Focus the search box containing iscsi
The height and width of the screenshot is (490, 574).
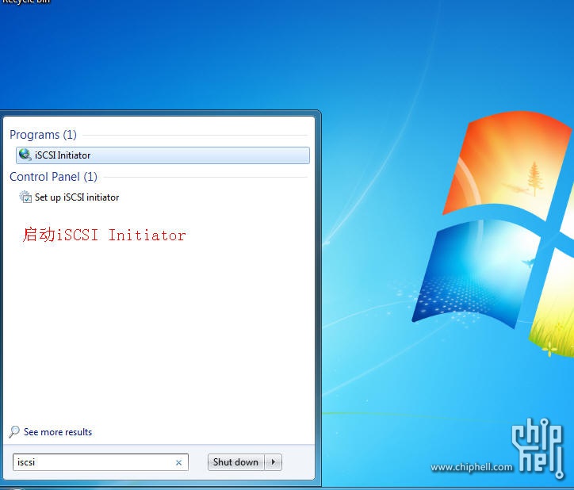pos(101,462)
